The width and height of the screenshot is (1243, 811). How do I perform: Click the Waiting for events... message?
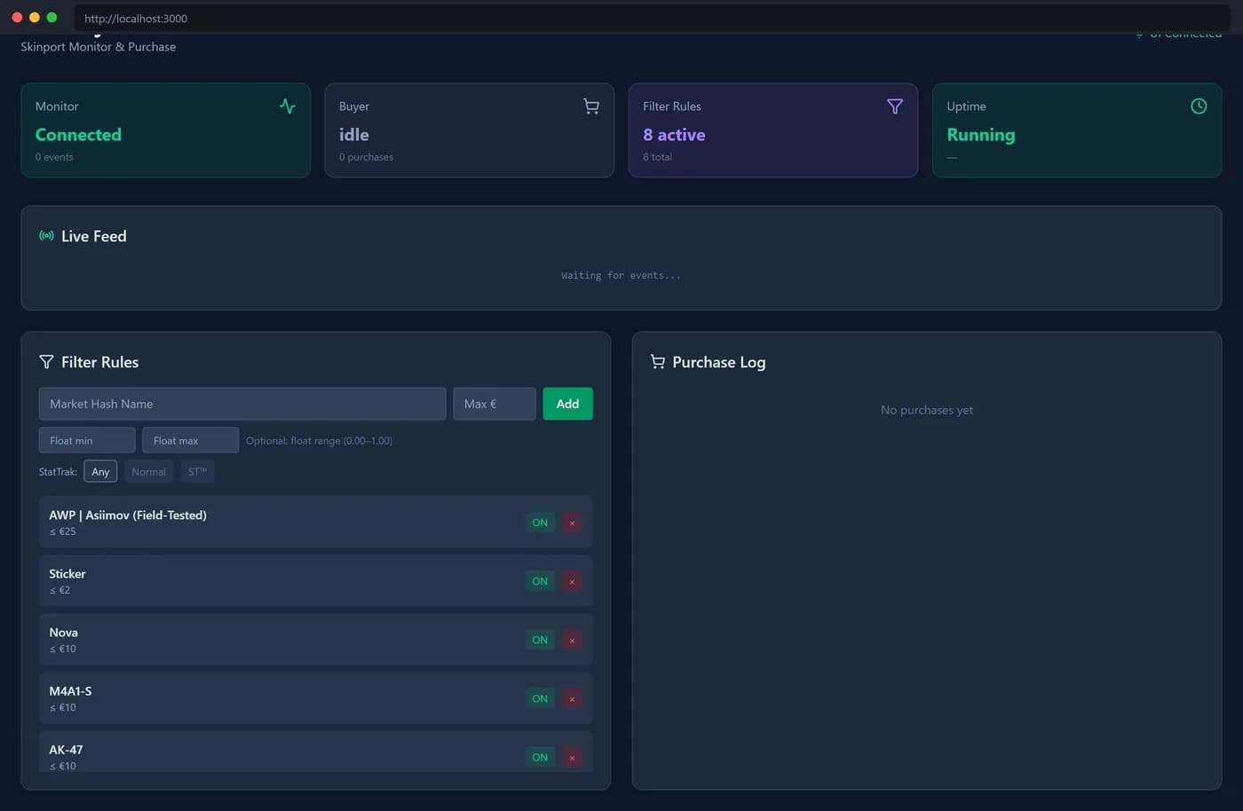tap(621, 275)
